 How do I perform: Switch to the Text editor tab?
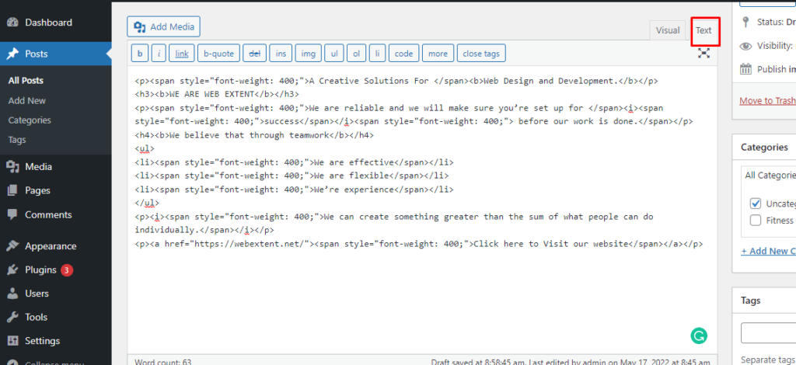click(703, 30)
